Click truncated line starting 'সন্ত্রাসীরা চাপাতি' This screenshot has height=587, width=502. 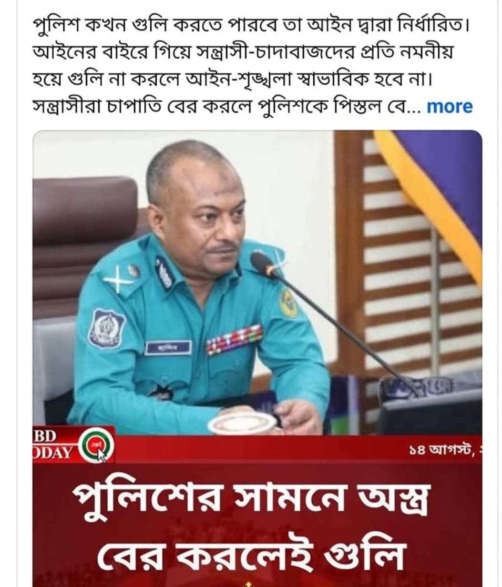[x=227, y=105]
